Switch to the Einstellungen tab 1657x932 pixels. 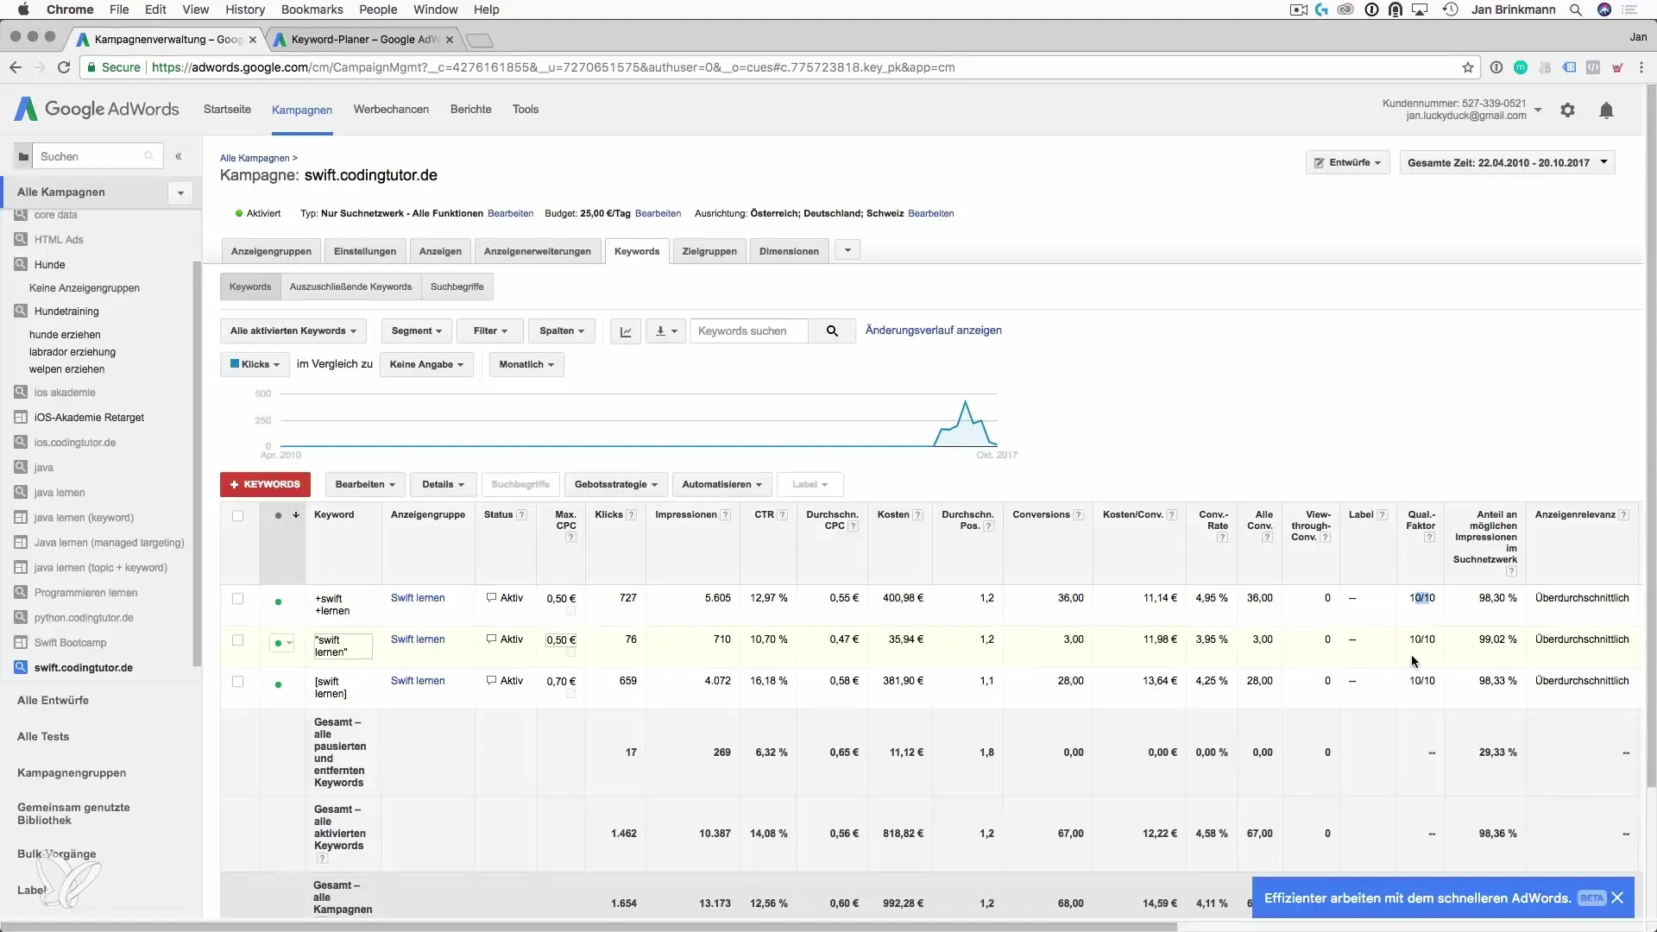[x=365, y=251]
